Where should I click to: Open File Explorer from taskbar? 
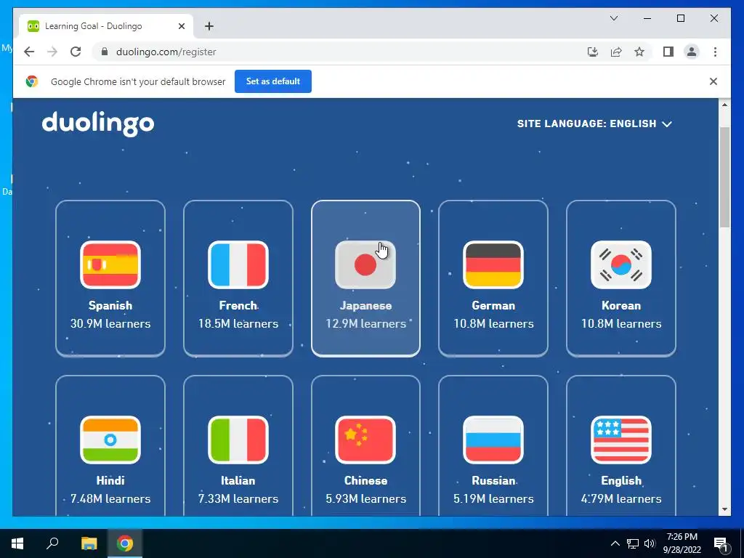point(89,543)
